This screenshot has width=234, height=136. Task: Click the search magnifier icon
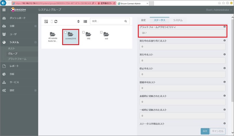pos(125,21)
